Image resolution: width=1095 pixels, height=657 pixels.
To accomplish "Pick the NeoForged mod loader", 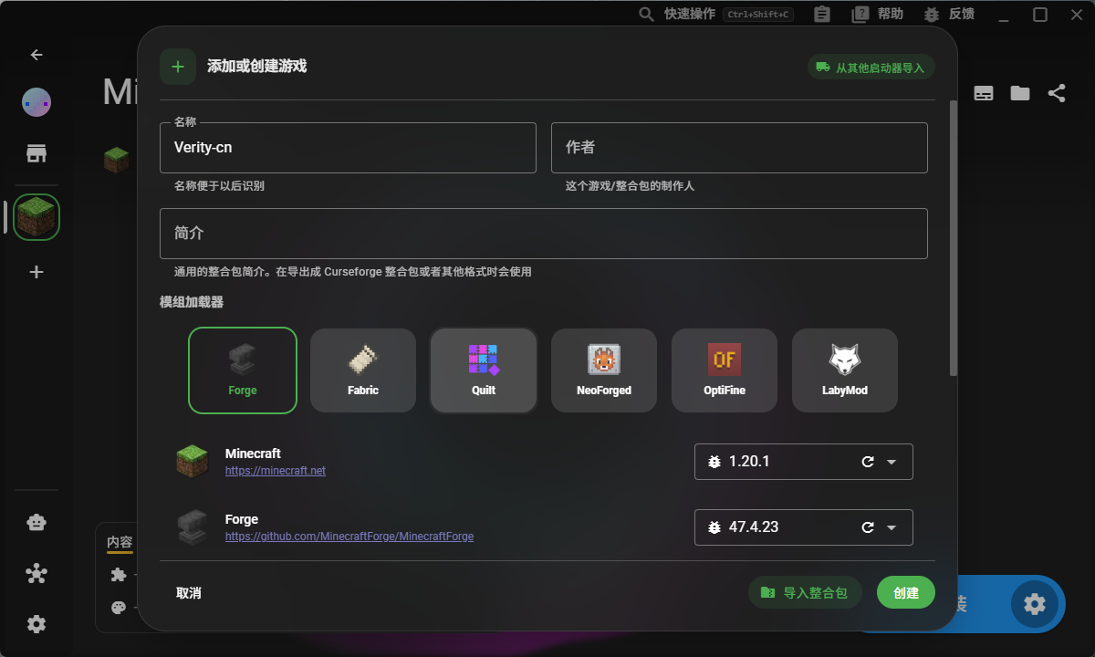I will point(604,370).
